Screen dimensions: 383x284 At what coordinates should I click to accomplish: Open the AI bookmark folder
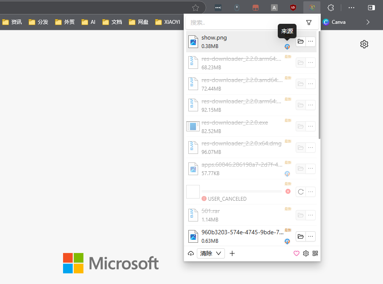88,22
